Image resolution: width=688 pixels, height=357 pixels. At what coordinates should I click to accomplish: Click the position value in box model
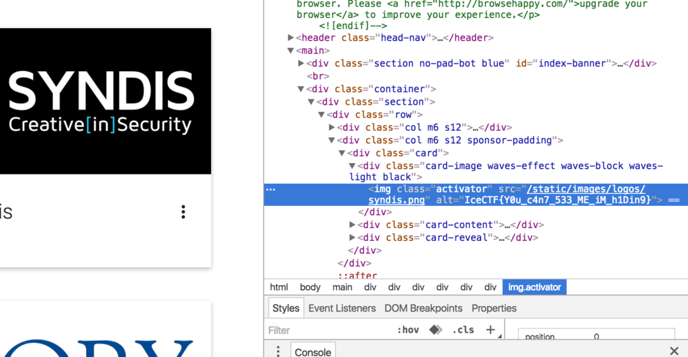pos(597,337)
